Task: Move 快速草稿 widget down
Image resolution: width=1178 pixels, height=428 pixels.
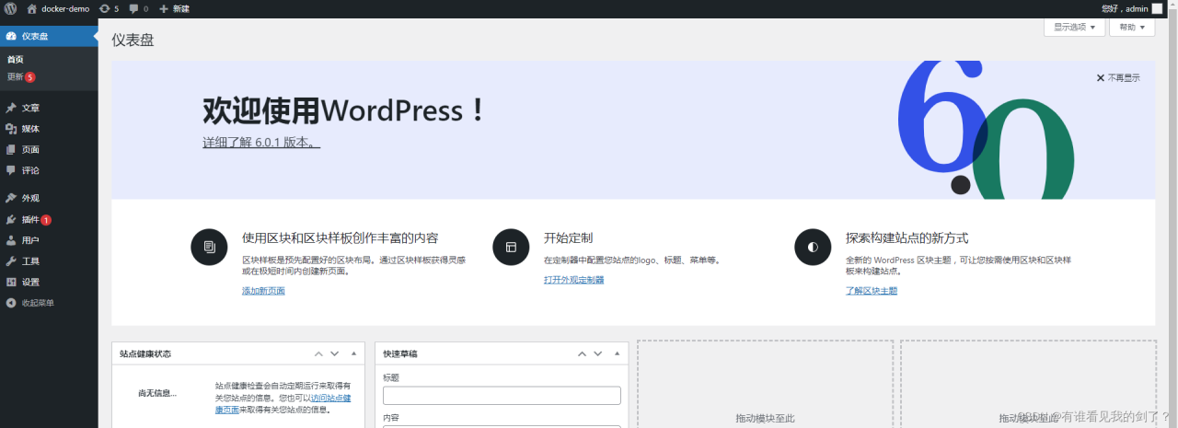Action: (x=598, y=353)
